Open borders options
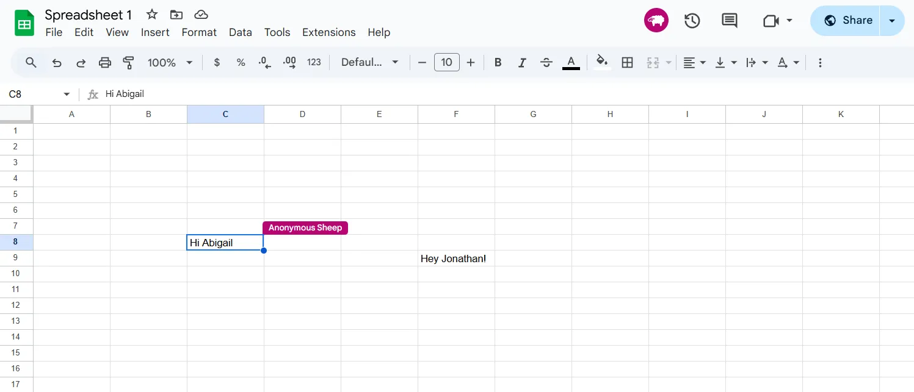Viewport: 914px width, 392px height. tap(627, 62)
